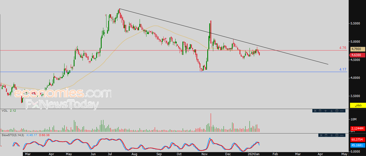Image resolution: width=366 pixels, height=156 pixels.
Task: Click the D:60.38 stochastic value
Action: pyautogui.click(x=44, y=135)
